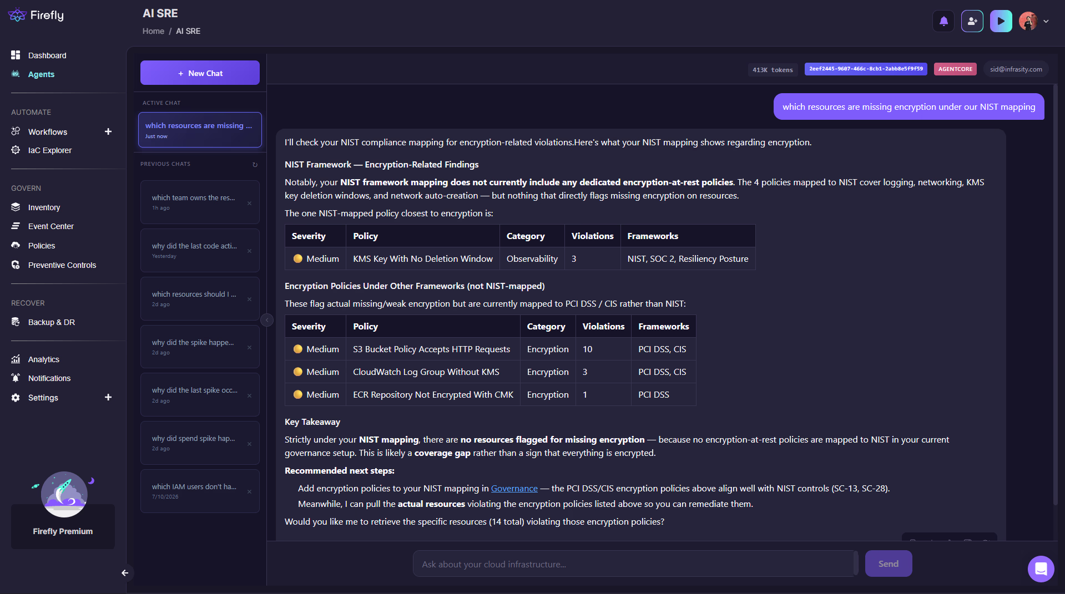Click the Firefly logo
The height and width of the screenshot is (594, 1065).
click(x=36, y=16)
